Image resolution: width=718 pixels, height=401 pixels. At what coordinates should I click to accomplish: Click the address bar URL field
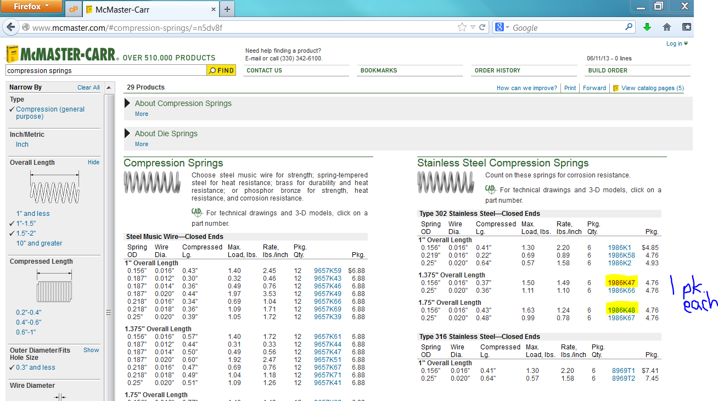(242, 27)
